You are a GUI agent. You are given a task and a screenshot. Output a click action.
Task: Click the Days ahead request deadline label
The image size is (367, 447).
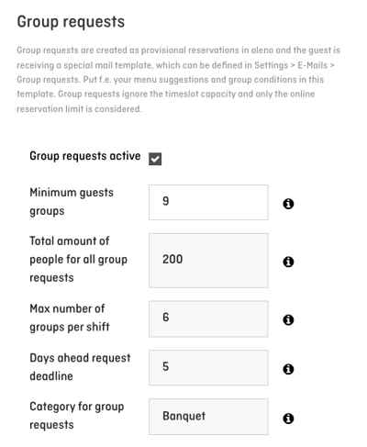point(80,367)
